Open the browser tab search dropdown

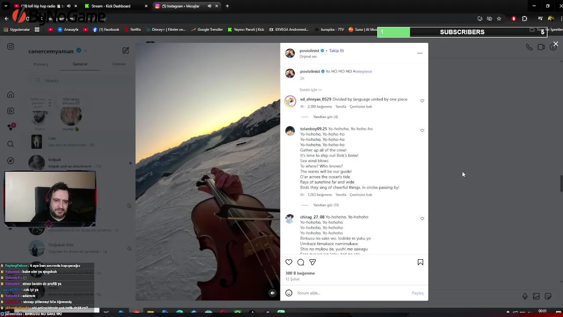point(6,6)
